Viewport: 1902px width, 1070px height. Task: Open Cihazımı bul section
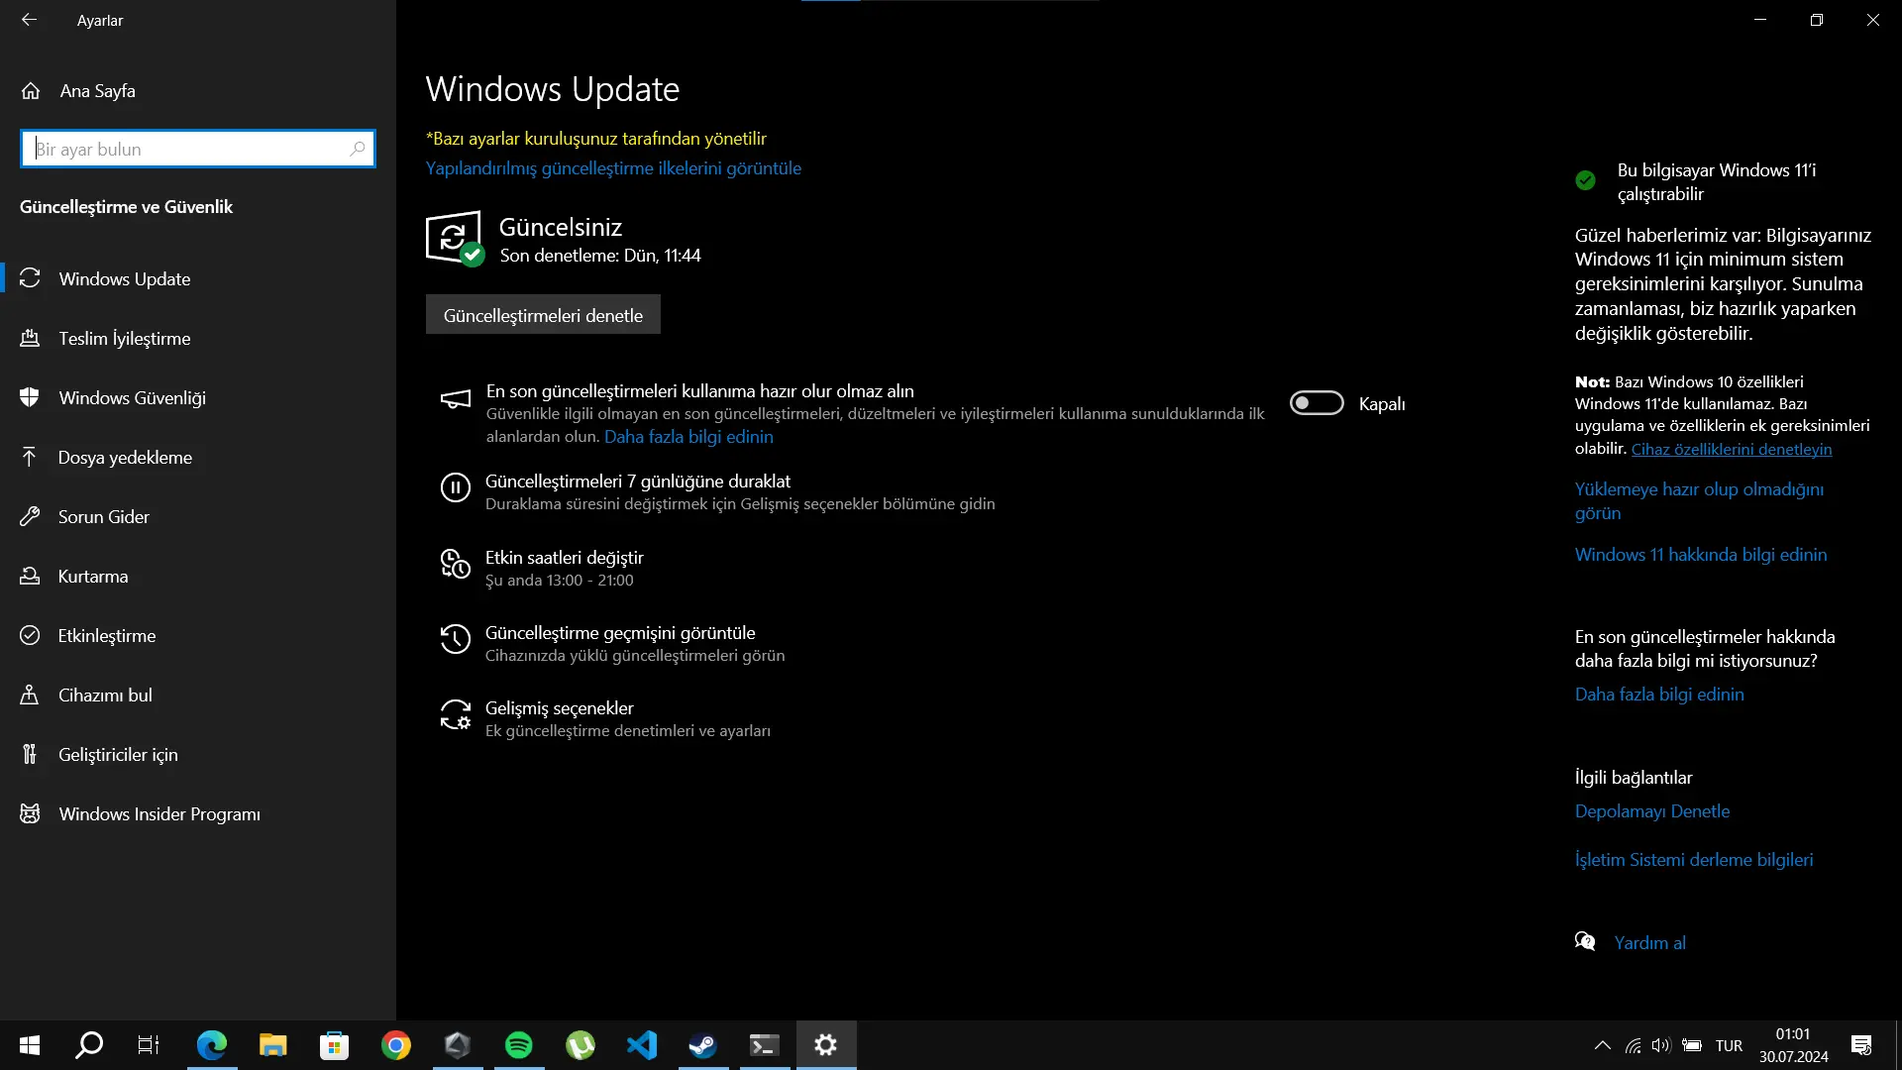click(198, 695)
